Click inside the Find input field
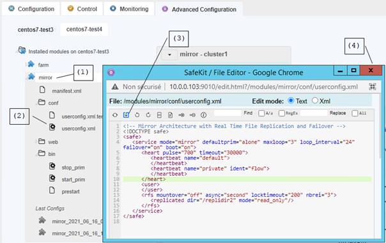The image size is (386, 243). (228, 113)
